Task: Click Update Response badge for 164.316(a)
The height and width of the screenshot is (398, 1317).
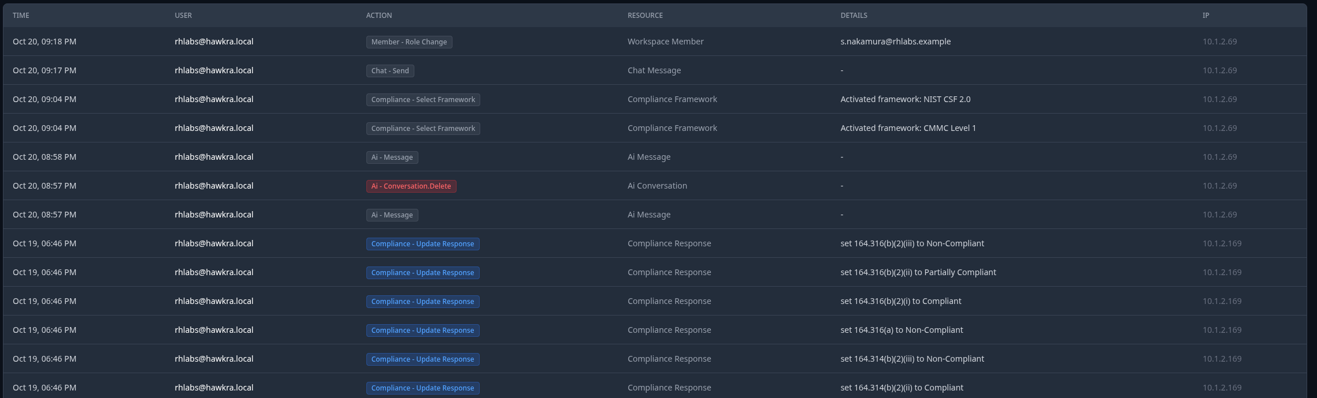Action: click(422, 331)
